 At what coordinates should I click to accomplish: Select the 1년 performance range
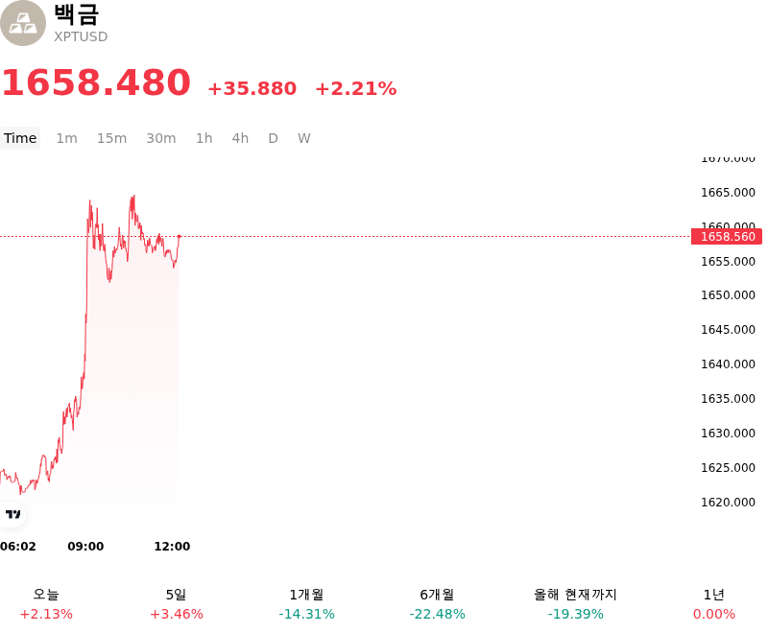713,604
